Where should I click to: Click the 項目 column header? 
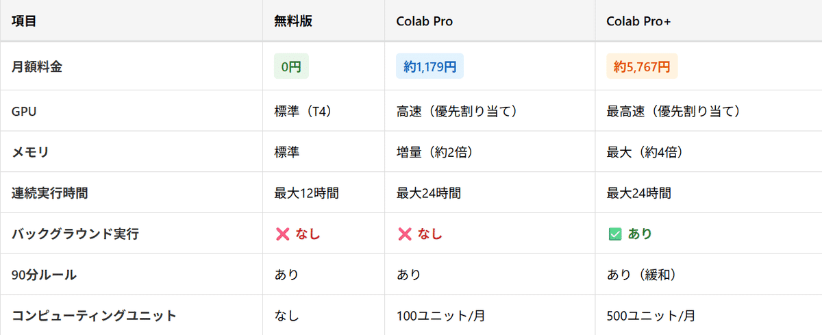pos(24,21)
